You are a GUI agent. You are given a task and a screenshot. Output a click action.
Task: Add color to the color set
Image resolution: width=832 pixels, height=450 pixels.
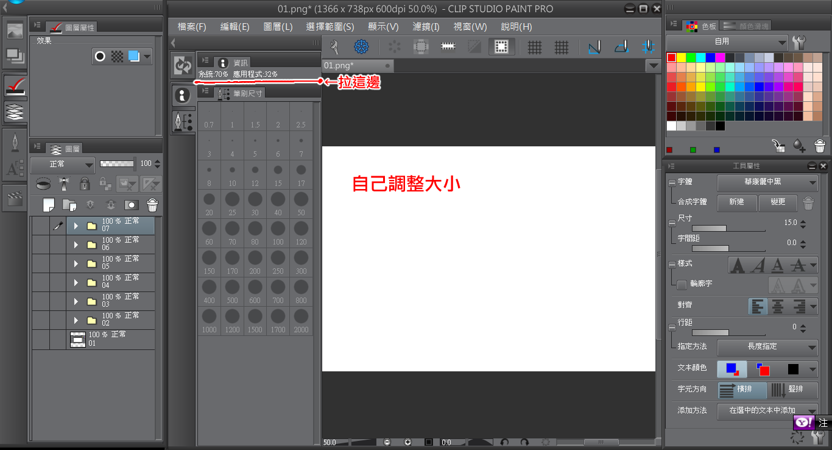coord(799,146)
